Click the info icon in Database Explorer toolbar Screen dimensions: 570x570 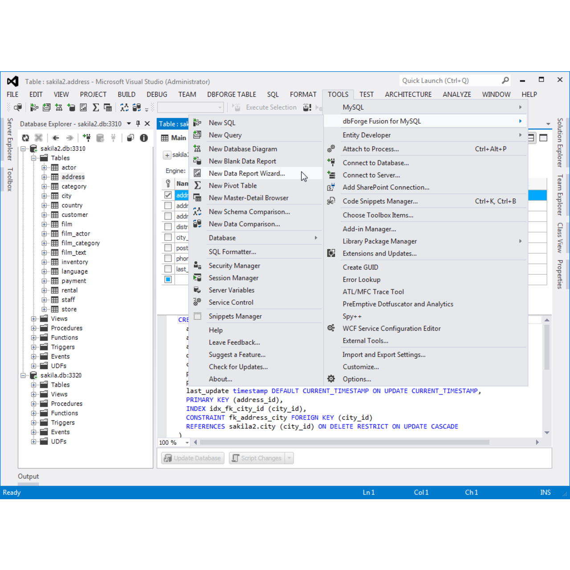point(144,138)
